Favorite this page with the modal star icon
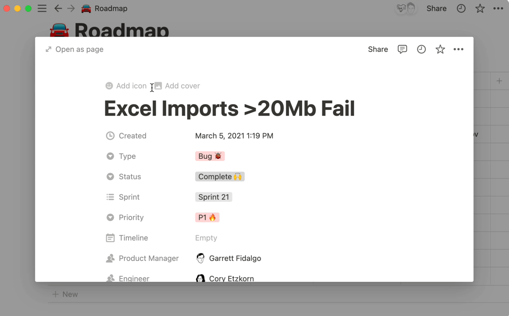This screenshot has height=316, width=509. (x=440, y=49)
